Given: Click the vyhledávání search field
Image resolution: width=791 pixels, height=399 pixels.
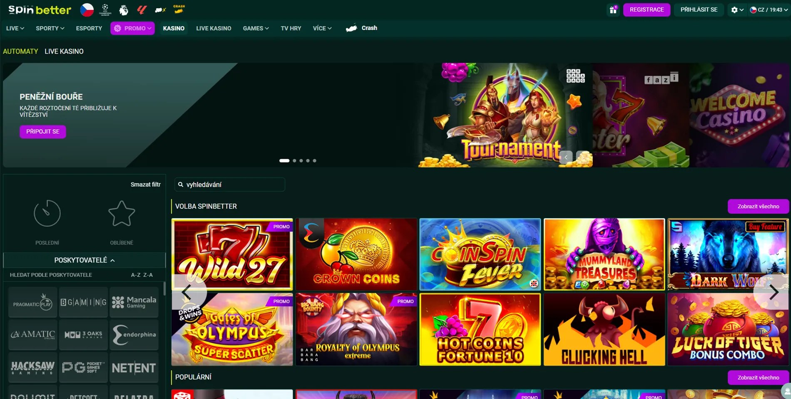Looking at the screenshot, I should coord(230,185).
